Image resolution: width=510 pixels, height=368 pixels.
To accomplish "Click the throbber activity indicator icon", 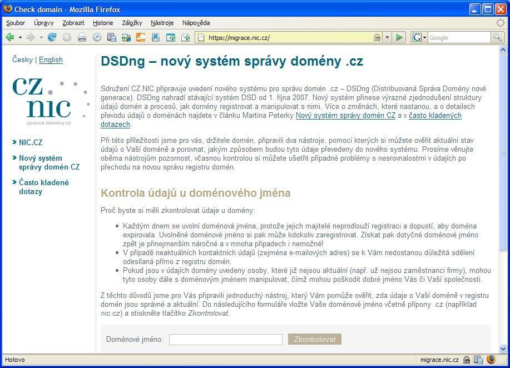I will click(x=500, y=23).
